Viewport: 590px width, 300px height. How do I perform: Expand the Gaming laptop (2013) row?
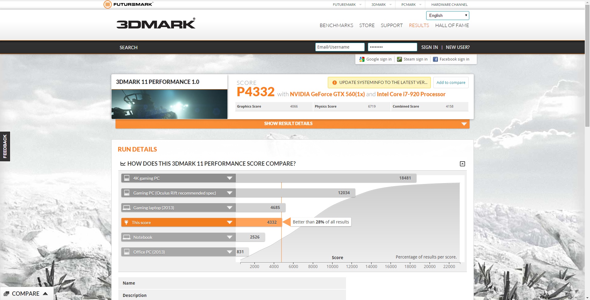pyautogui.click(x=230, y=208)
